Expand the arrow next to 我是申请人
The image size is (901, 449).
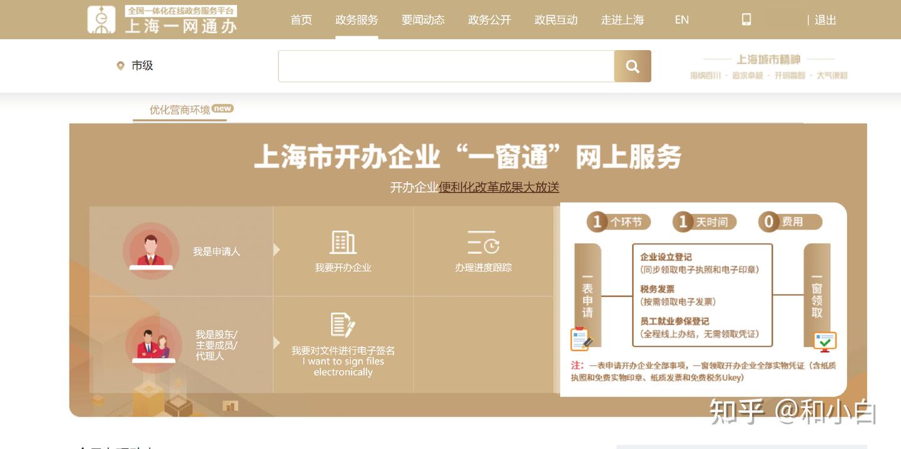[277, 250]
